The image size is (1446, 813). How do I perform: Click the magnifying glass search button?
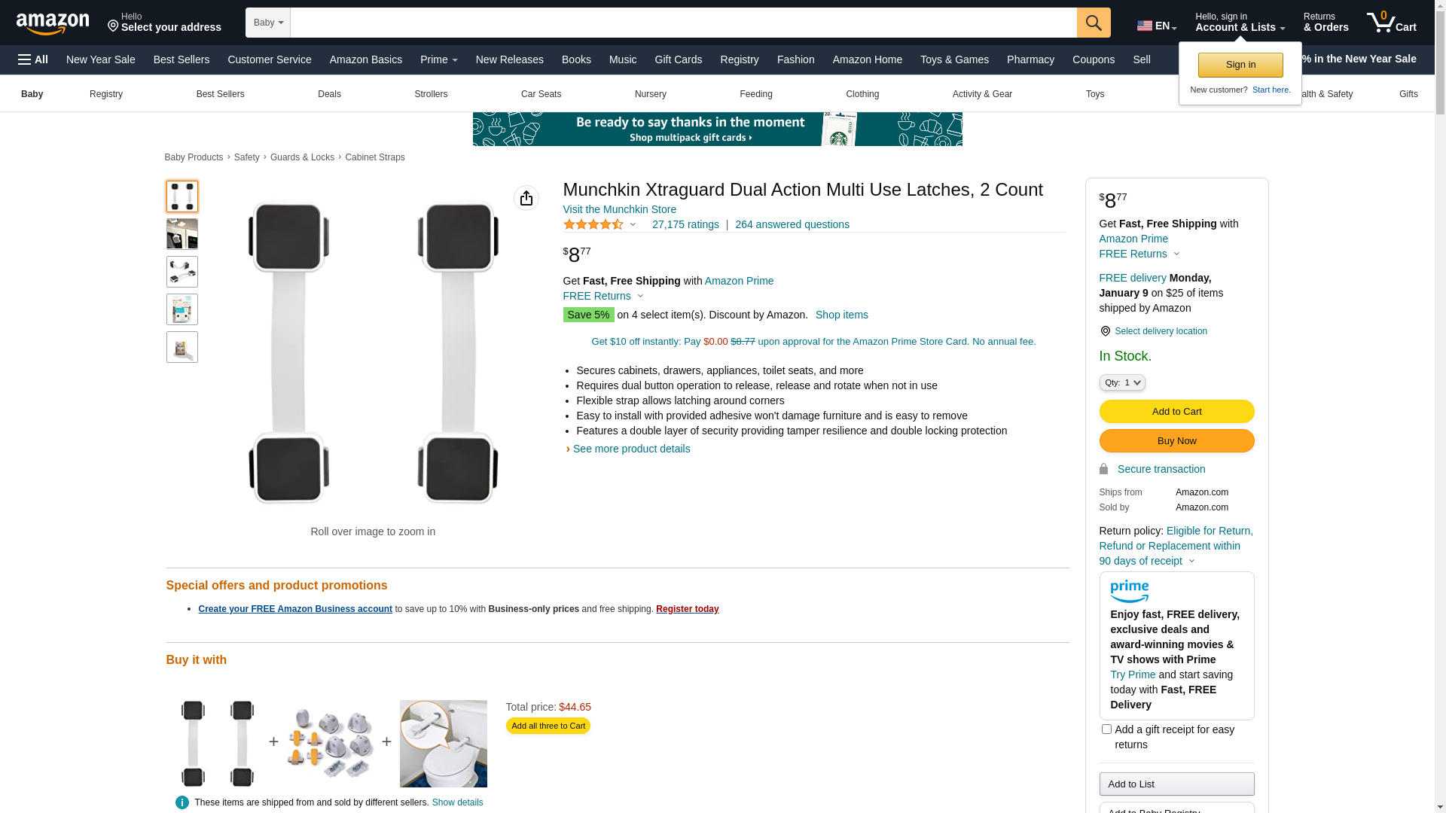click(1094, 23)
